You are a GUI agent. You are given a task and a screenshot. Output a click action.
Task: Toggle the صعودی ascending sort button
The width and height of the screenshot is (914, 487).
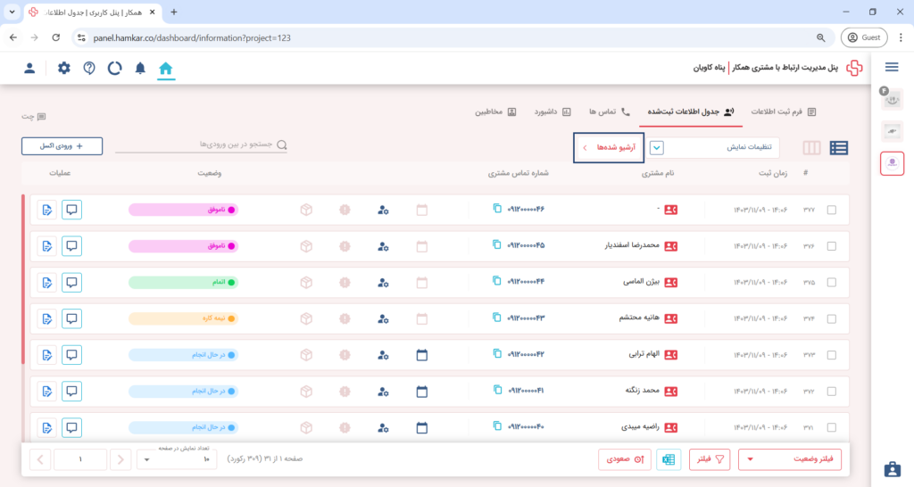pos(624,459)
